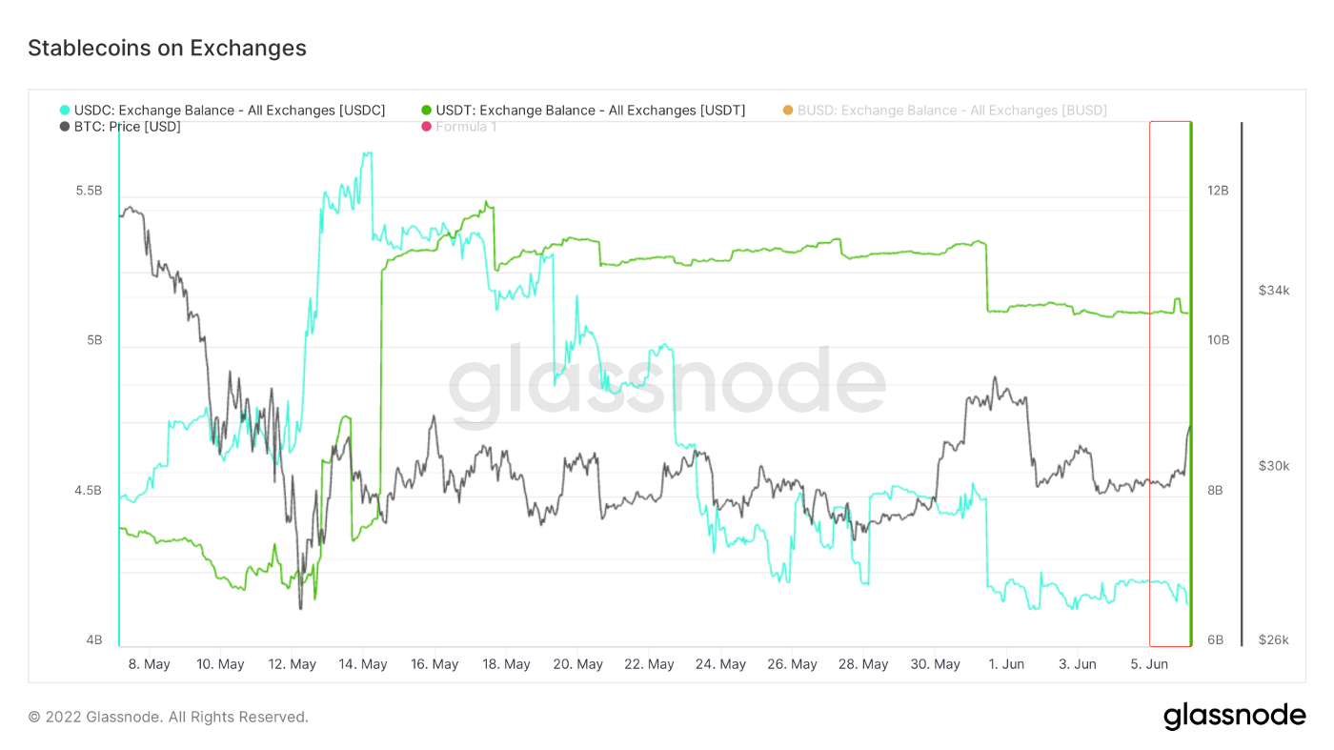Show the disabled Formula 1 series
The height and width of the screenshot is (750, 1334).
pos(466,127)
